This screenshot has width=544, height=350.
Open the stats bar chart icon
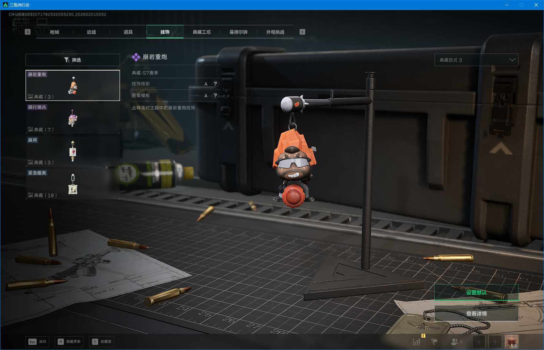pos(417,342)
